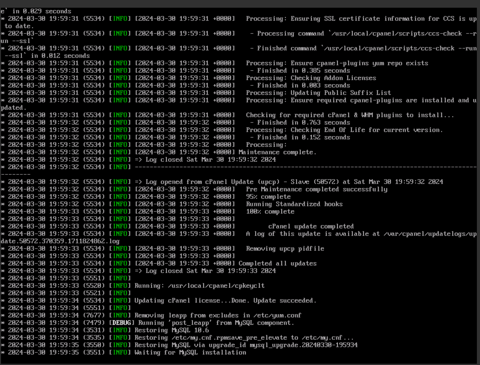Click the "Removing upcp pidfile" message
The image size is (480, 365).
[x=285, y=248]
